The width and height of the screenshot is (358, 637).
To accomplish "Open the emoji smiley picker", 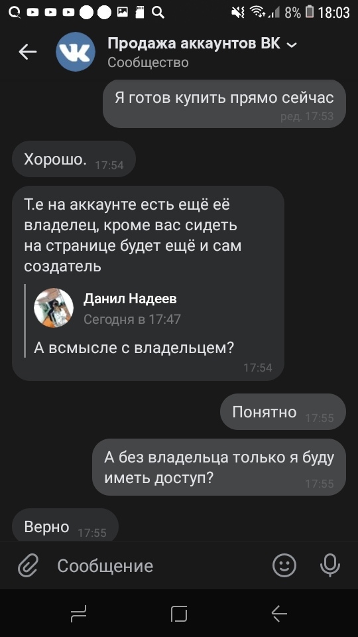I will 284,565.
